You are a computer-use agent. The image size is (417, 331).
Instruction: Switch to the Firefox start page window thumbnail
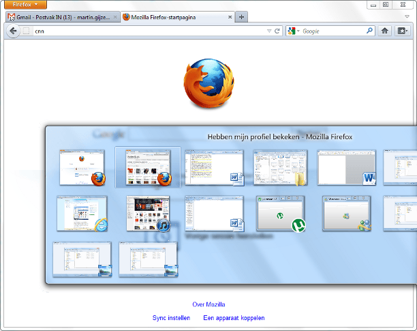(82, 167)
